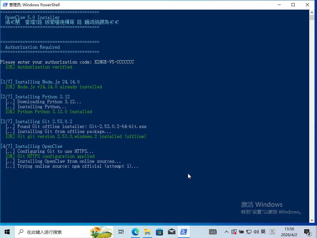Minimize the PowerShell window
This screenshot has width=317, height=238.
point(279,5)
